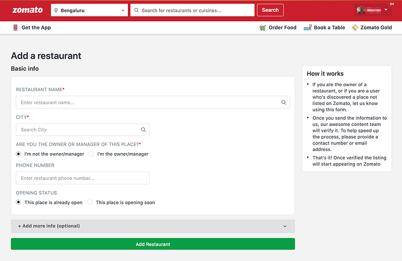Select "I'm the owner/manager" radio
Screen dimensions: 402x261
pyautogui.click(x=91, y=154)
